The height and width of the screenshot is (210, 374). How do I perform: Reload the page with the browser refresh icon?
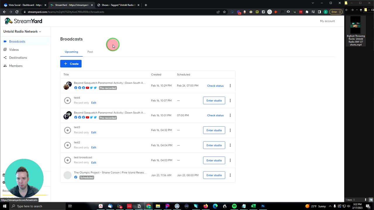[17, 12]
